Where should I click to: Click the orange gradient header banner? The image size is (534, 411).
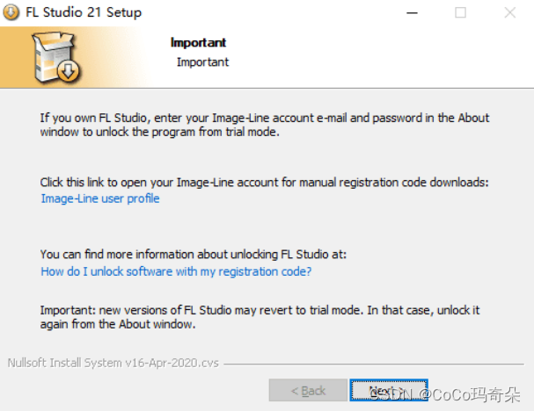coord(267,57)
